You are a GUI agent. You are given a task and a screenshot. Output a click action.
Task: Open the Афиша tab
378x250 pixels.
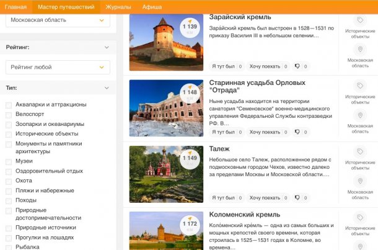[152, 7]
